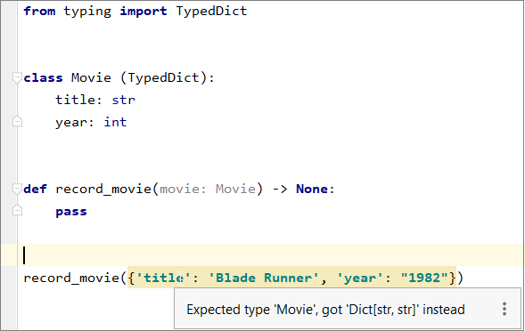The image size is (525, 331).
Task: Click the 'year' field name in the class
Action: (x=71, y=123)
